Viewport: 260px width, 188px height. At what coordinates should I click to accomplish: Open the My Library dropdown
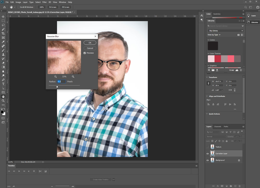click(225, 31)
